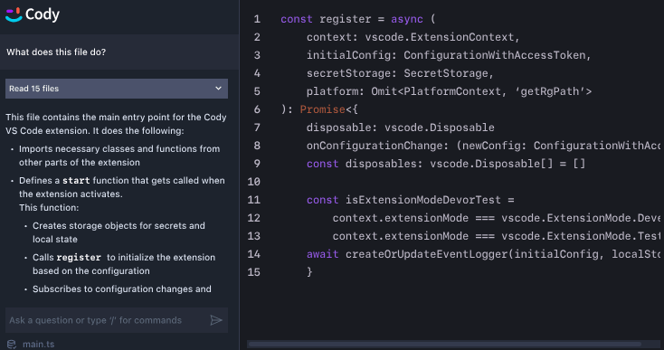
Task: Click the Promise keyword on line 6
Action: [x=323, y=109]
